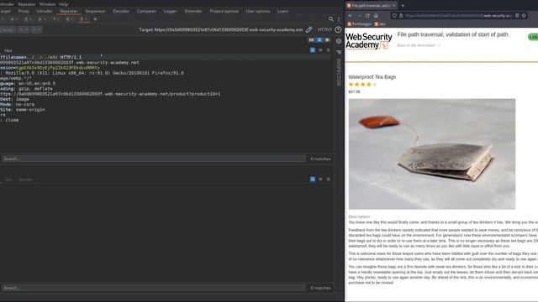Select side-by-side request/response layout icon
538x302 pixels.
tap(311, 40)
